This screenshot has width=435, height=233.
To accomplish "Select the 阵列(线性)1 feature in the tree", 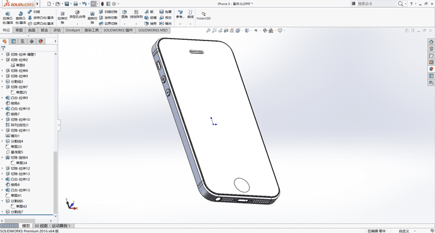I will 17,125.
